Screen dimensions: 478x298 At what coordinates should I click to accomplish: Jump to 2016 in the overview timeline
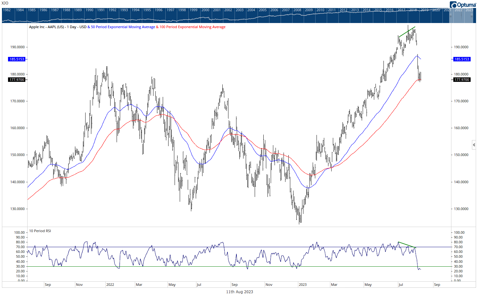tap(390, 10)
